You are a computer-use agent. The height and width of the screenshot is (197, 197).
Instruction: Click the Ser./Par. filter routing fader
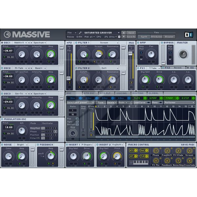click(69, 78)
